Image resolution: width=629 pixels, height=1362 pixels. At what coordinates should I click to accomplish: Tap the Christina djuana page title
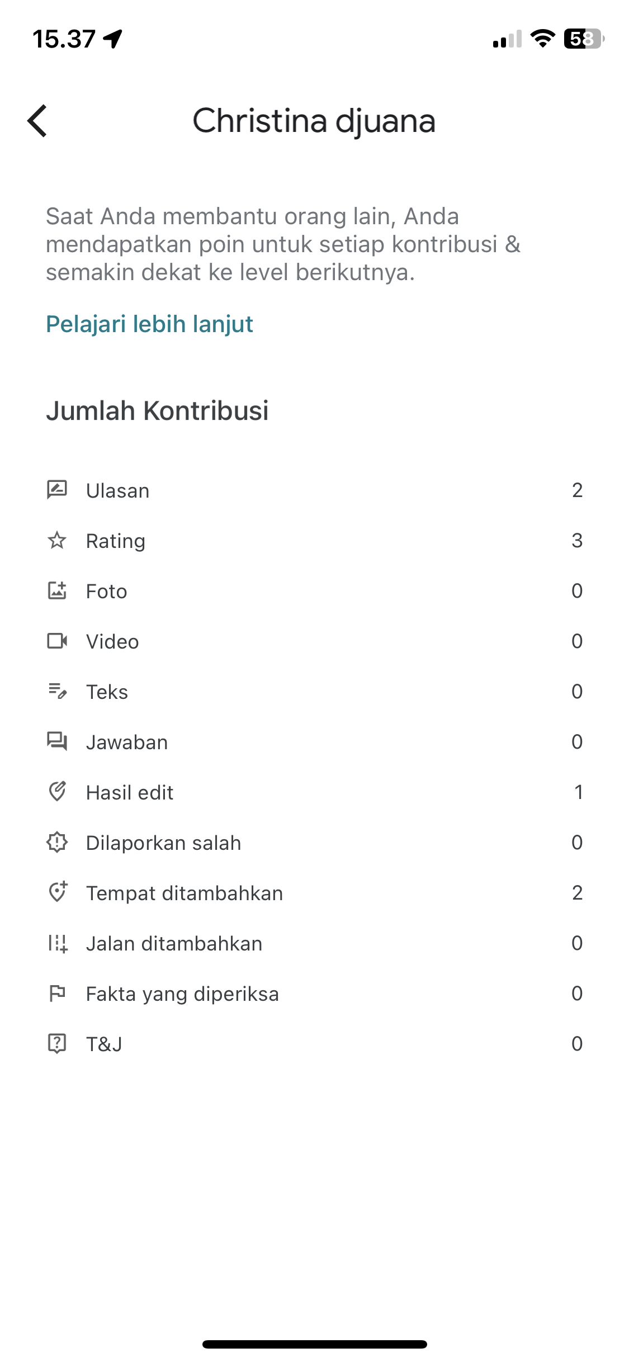pyautogui.click(x=314, y=121)
